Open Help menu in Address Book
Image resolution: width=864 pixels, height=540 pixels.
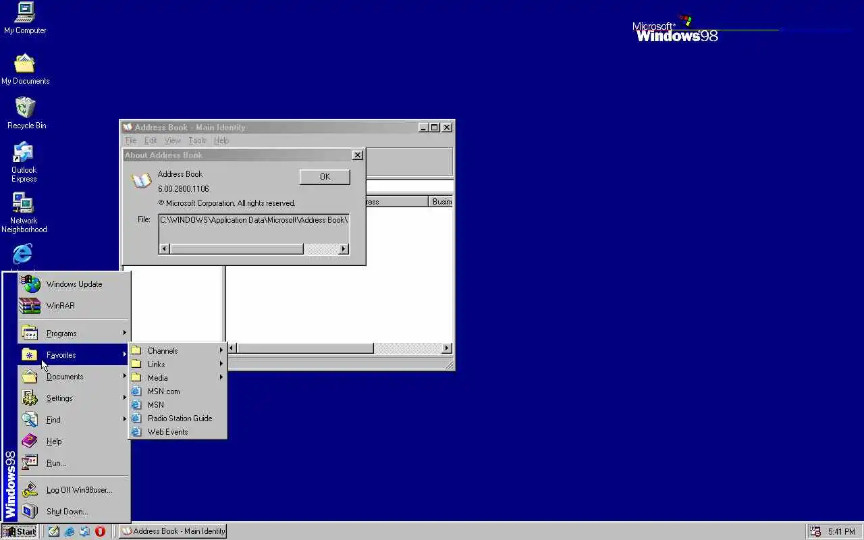221,140
